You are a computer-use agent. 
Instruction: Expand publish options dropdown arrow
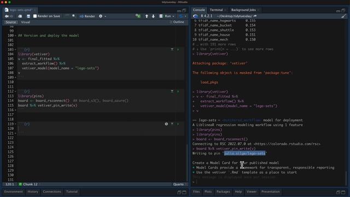185,16
